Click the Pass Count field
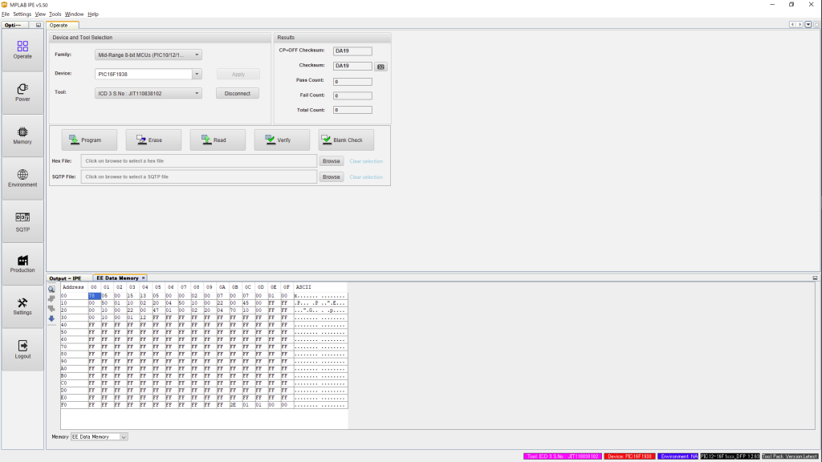822x462 pixels. click(352, 82)
